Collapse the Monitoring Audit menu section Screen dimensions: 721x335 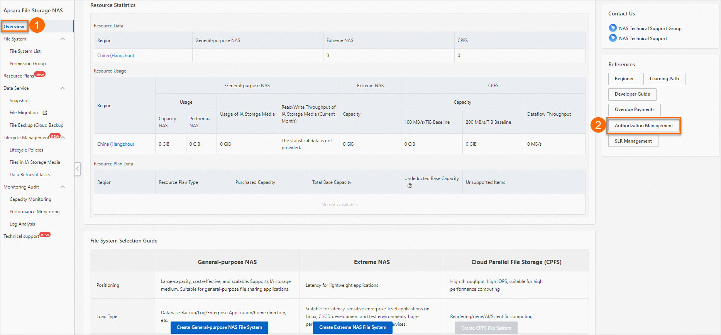(x=63, y=187)
